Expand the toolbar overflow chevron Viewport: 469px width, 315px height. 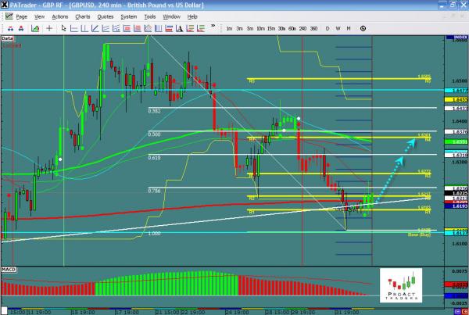[x=214, y=27]
